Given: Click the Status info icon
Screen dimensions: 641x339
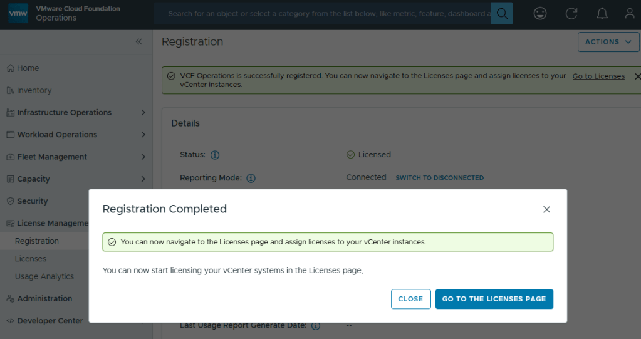Looking at the screenshot, I should tap(215, 155).
